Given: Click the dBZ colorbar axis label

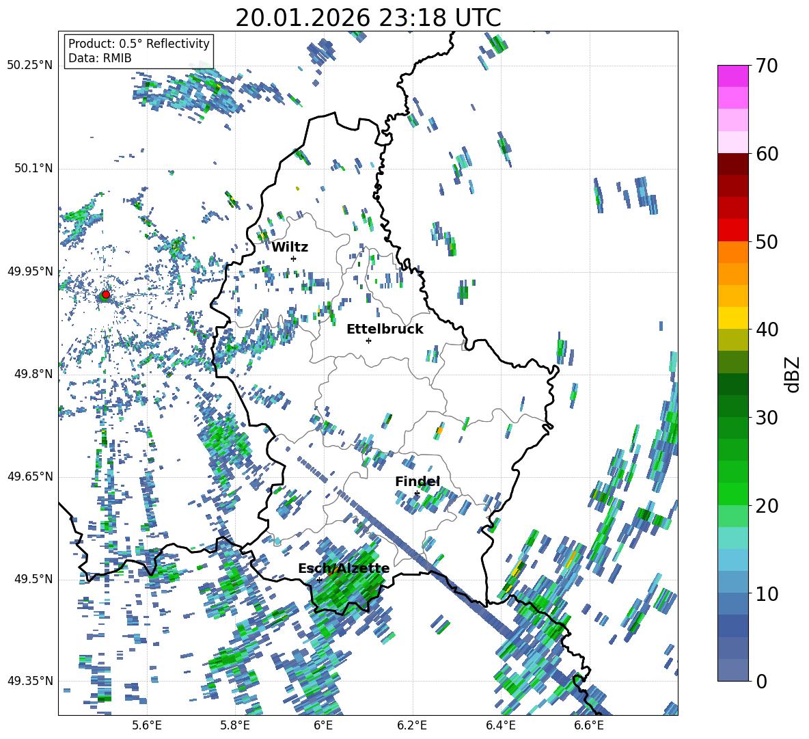Looking at the screenshot, I should pos(792,374).
